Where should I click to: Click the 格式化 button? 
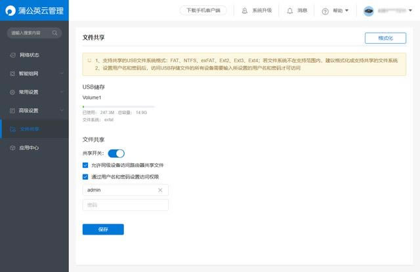385,39
